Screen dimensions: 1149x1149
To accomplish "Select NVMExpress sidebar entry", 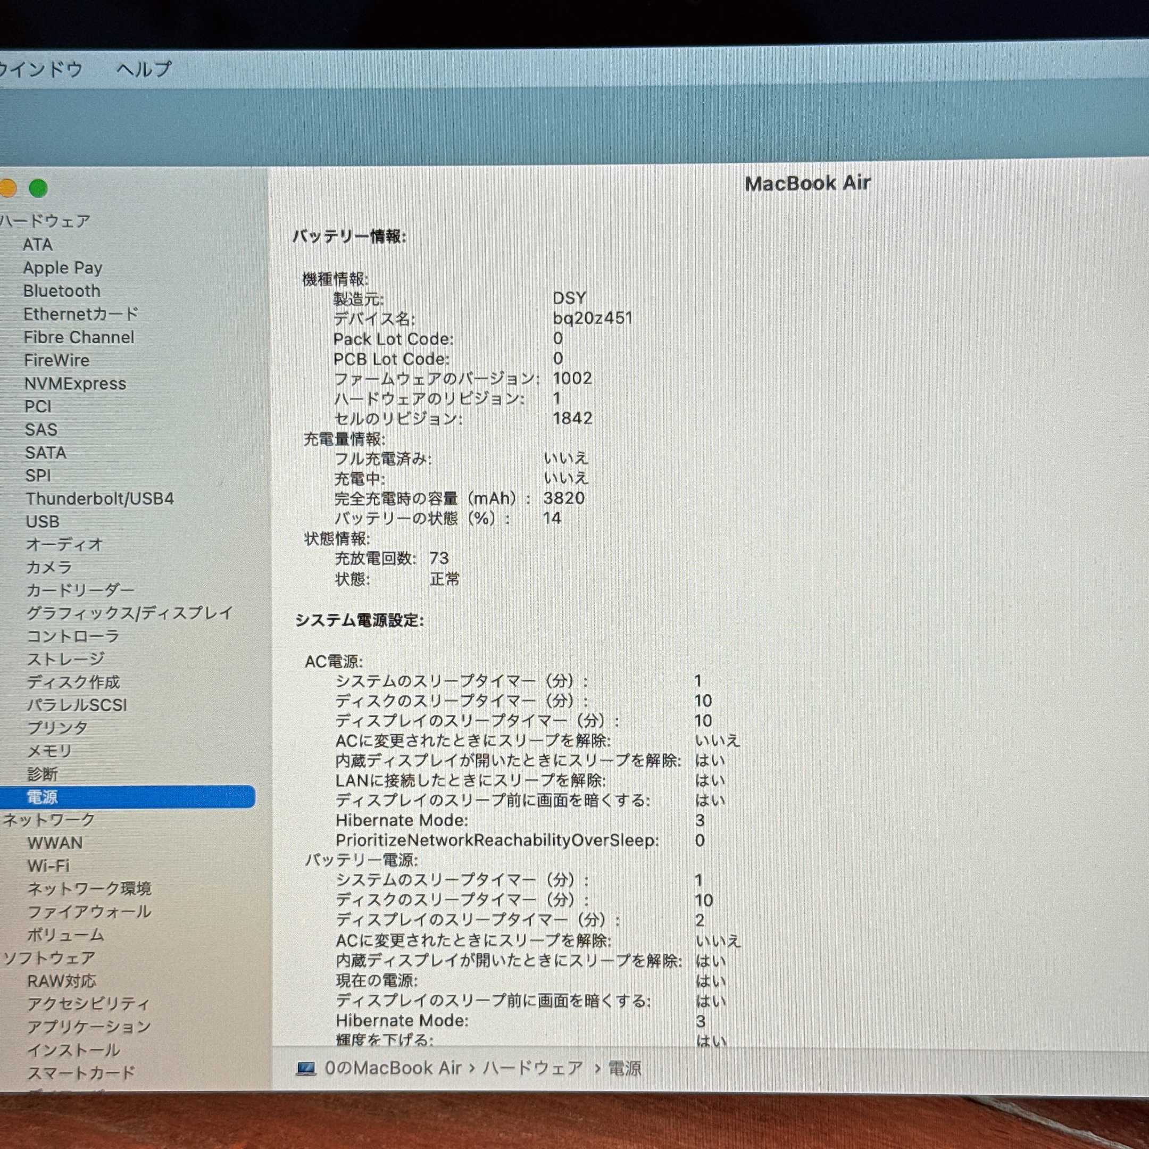I will click(75, 384).
